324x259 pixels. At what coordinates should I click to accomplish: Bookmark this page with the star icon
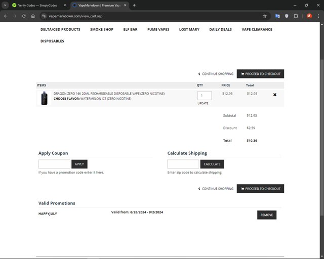tap(265, 16)
